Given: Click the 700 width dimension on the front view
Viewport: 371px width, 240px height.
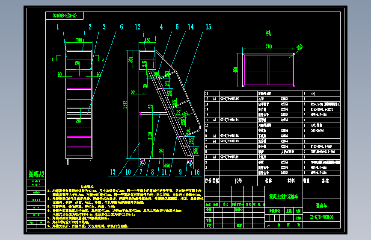Looking at the screenshot, I should pyautogui.click(x=79, y=40).
